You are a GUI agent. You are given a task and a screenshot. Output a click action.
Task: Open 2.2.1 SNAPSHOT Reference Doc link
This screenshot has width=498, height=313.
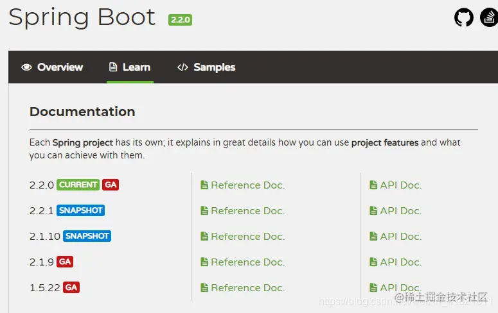click(x=247, y=211)
